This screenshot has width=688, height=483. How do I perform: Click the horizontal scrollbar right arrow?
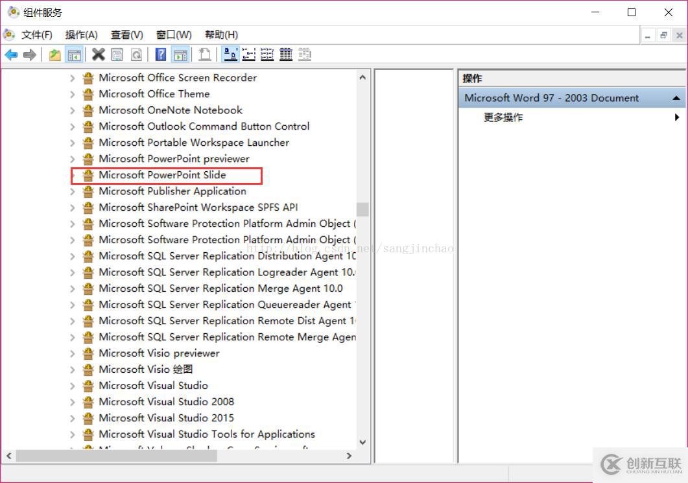click(349, 456)
